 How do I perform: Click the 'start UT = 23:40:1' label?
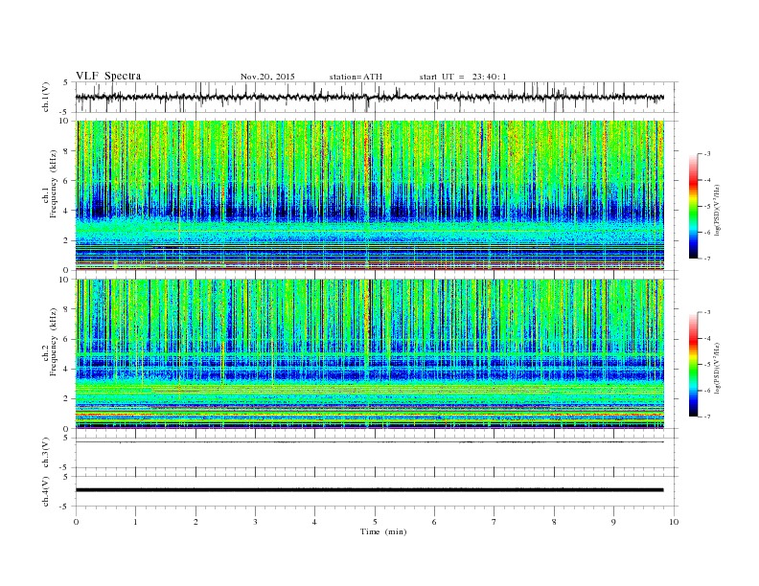[463, 77]
